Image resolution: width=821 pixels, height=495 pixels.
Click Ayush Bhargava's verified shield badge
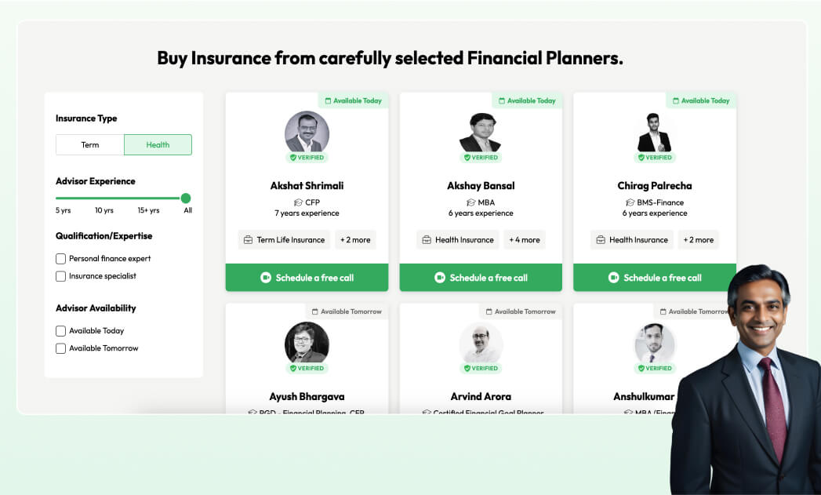307,368
